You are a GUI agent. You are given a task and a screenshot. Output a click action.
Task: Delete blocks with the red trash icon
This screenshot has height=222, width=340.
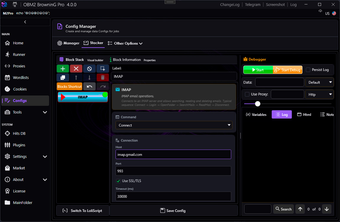[103, 77]
